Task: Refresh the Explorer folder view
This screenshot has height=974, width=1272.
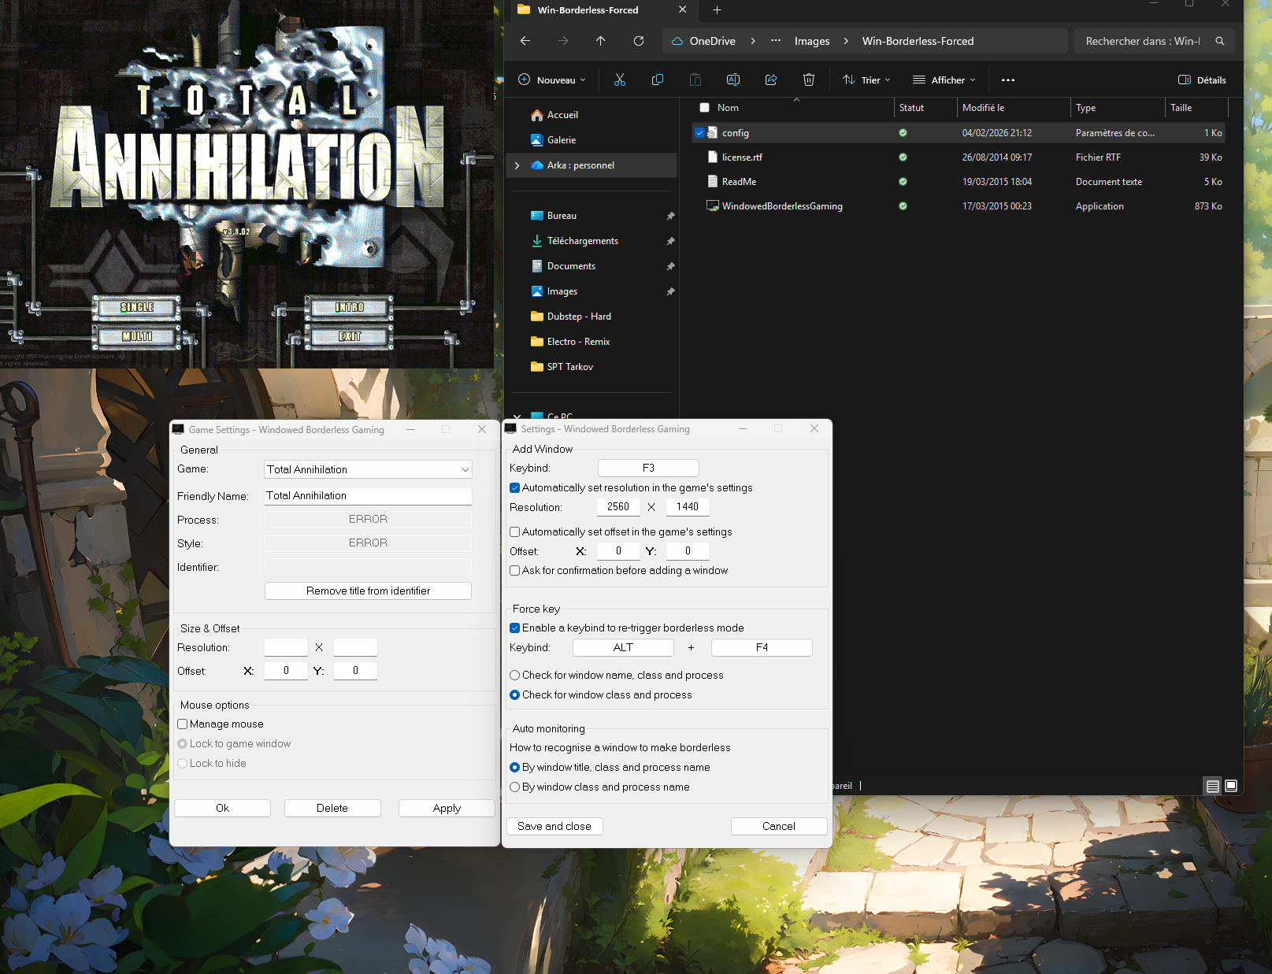Action: pyautogui.click(x=639, y=41)
